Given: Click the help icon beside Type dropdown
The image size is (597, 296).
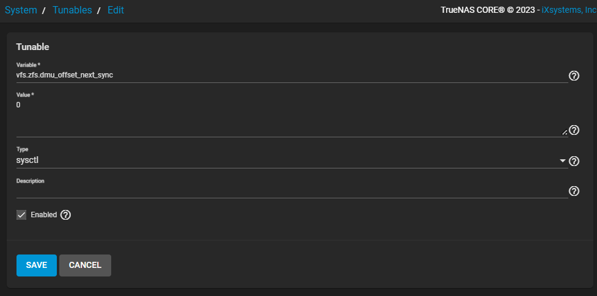Looking at the screenshot, I should pyautogui.click(x=574, y=161).
